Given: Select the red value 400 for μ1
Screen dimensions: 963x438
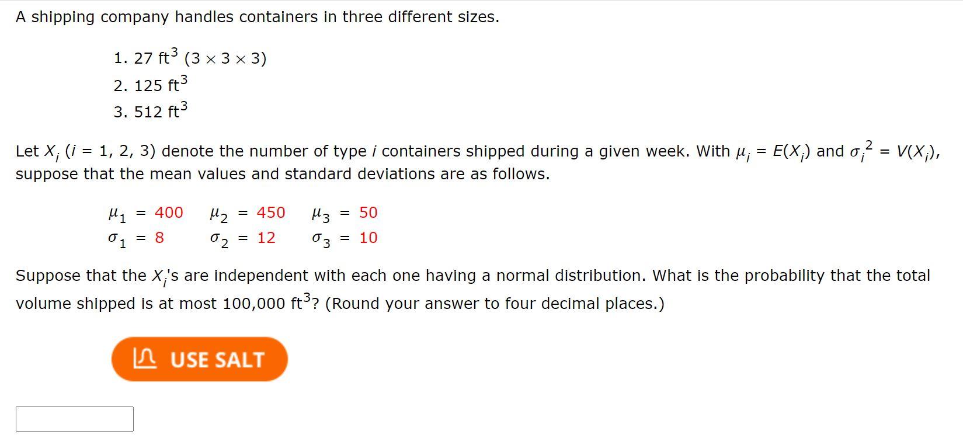Looking at the screenshot, I should coord(169,213).
